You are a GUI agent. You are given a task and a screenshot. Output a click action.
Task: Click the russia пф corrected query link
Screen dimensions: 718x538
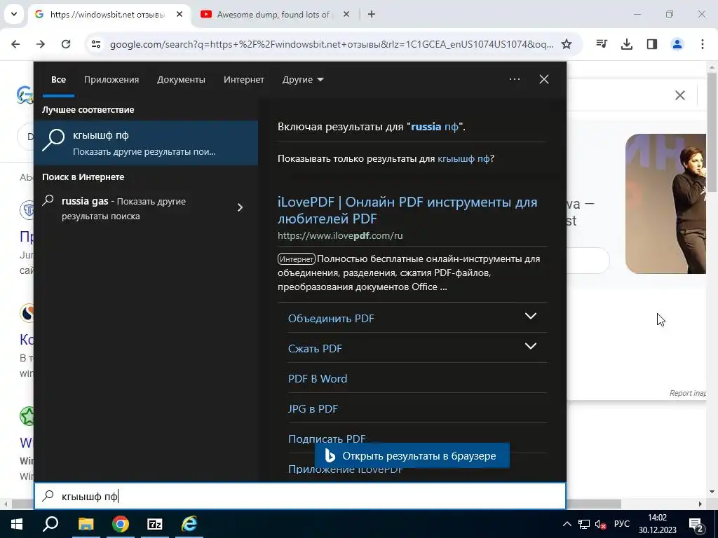pos(435,127)
